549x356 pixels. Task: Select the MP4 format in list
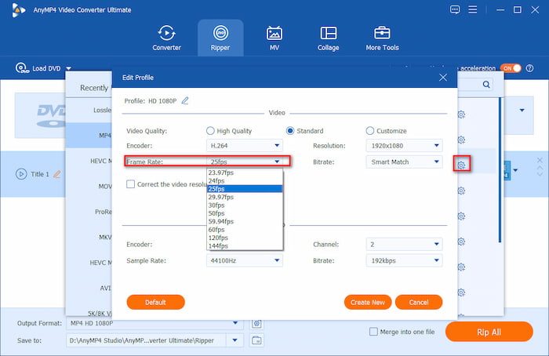pos(89,135)
